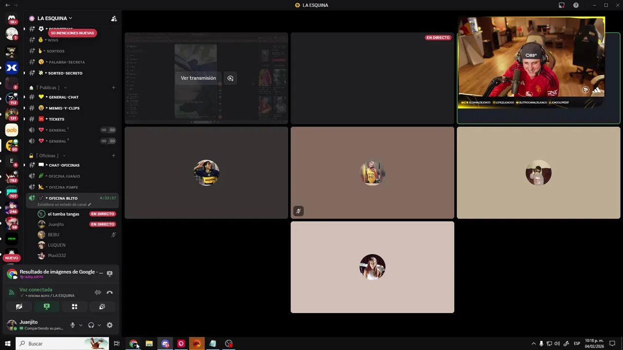Disconnect from voice with the hang-up icon

(110, 292)
